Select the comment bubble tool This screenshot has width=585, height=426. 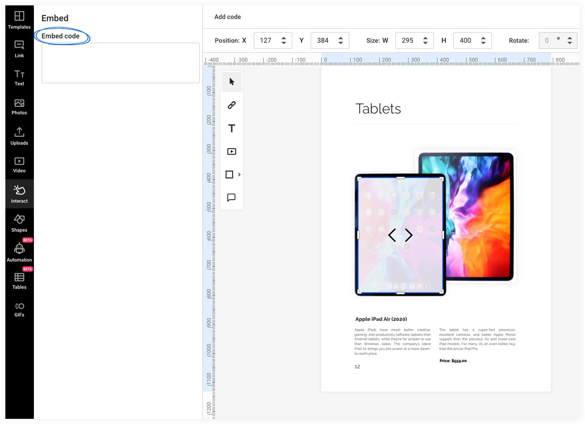231,197
